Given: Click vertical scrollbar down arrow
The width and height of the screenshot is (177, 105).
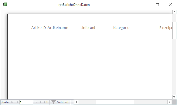Looking at the screenshot, I should (x=174, y=97).
